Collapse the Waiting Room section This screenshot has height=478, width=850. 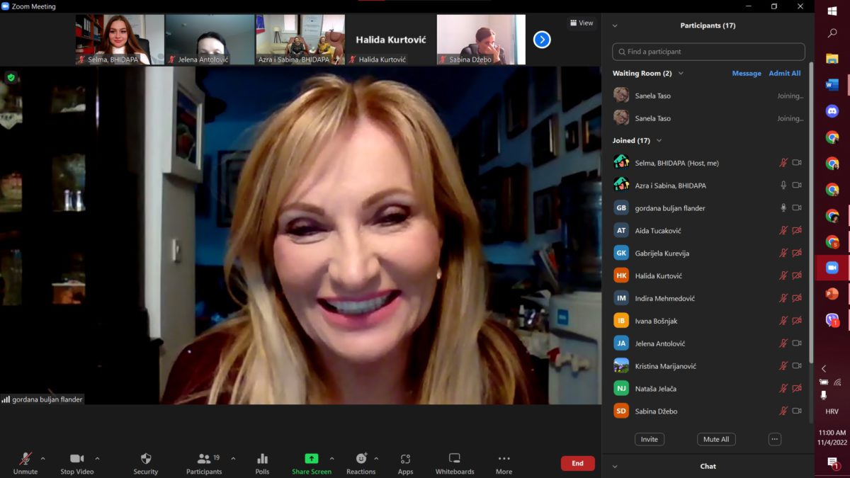[x=681, y=74]
